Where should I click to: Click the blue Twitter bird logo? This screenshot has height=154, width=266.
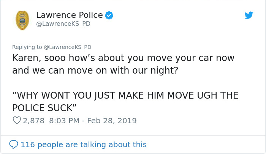click(249, 15)
